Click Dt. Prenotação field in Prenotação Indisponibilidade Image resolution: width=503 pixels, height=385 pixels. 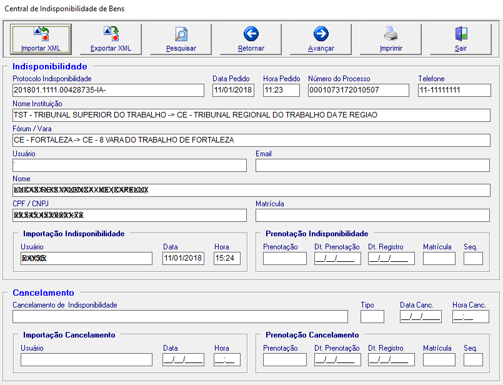coord(337,258)
